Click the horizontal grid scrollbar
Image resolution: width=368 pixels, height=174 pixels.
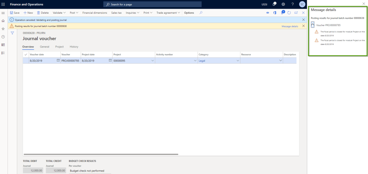click(x=101, y=154)
